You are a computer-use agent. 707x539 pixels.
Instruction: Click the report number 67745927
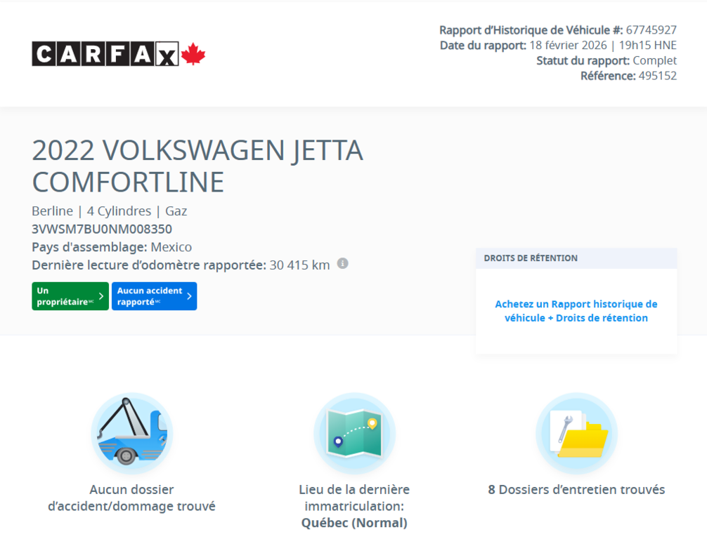click(653, 30)
